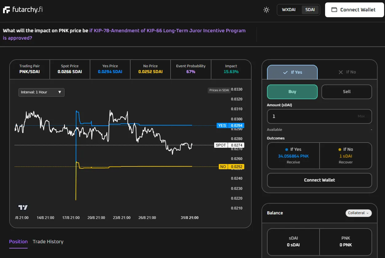Screen dimensions: 385x258
Task: Select the Position tab
Action: 18,242
